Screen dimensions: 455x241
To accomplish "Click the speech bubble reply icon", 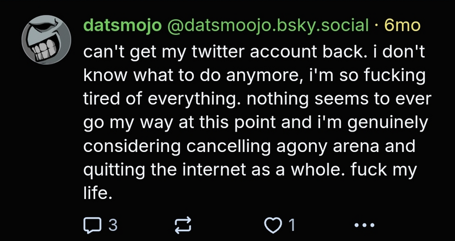I will [92, 225].
